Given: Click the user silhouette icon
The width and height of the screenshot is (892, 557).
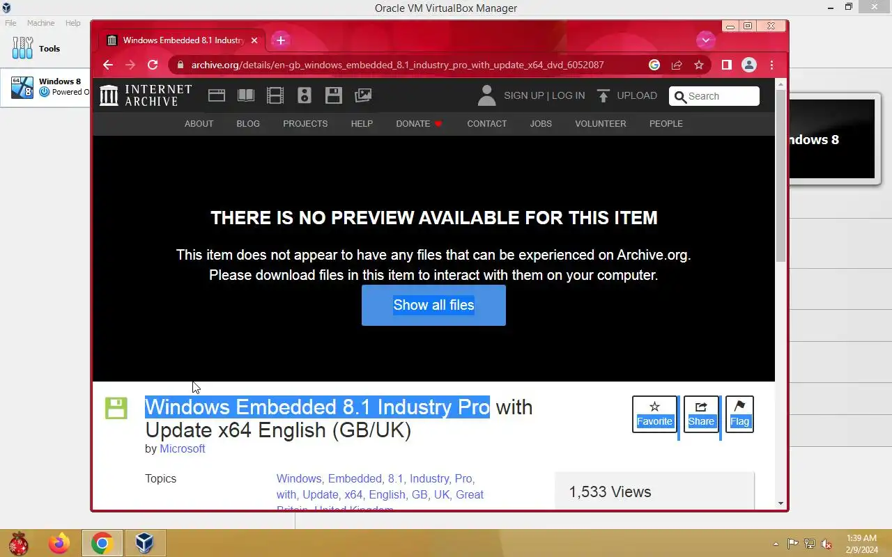Looking at the screenshot, I should click(486, 95).
